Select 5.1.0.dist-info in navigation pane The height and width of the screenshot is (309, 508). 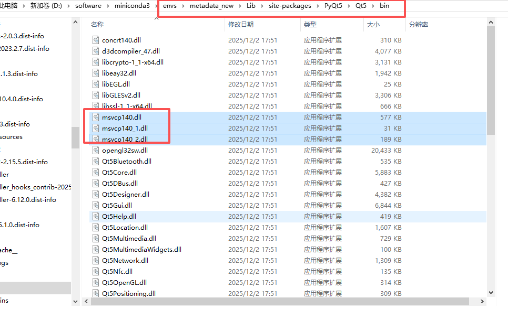20,225
